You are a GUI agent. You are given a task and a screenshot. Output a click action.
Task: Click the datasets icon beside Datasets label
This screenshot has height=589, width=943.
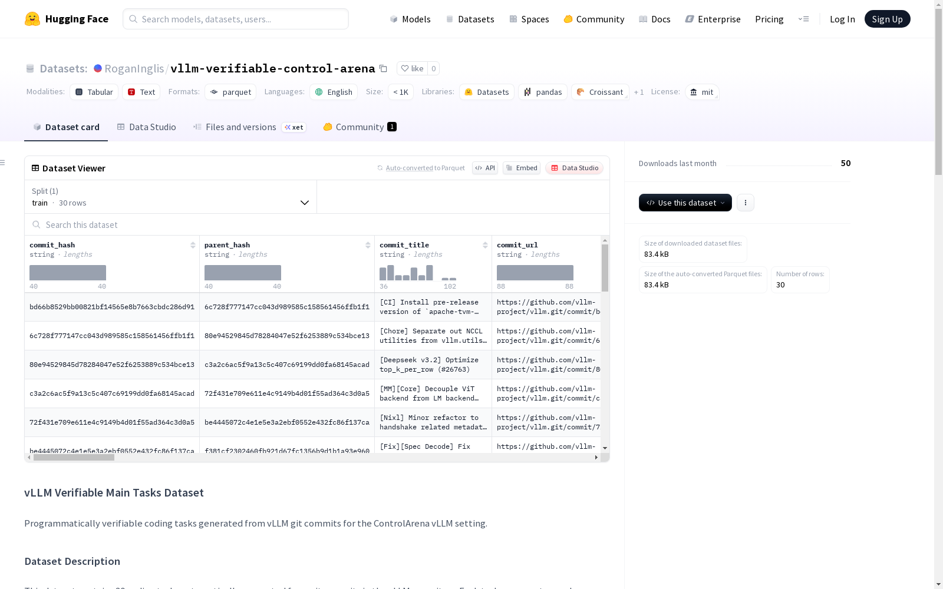click(x=30, y=68)
